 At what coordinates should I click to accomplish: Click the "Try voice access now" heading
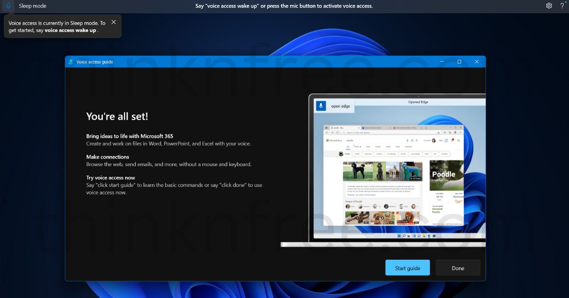pos(110,178)
